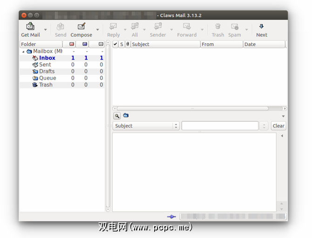Sort by Date column header
This screenshot has width=312, height=238.
(x=264, y=44)
